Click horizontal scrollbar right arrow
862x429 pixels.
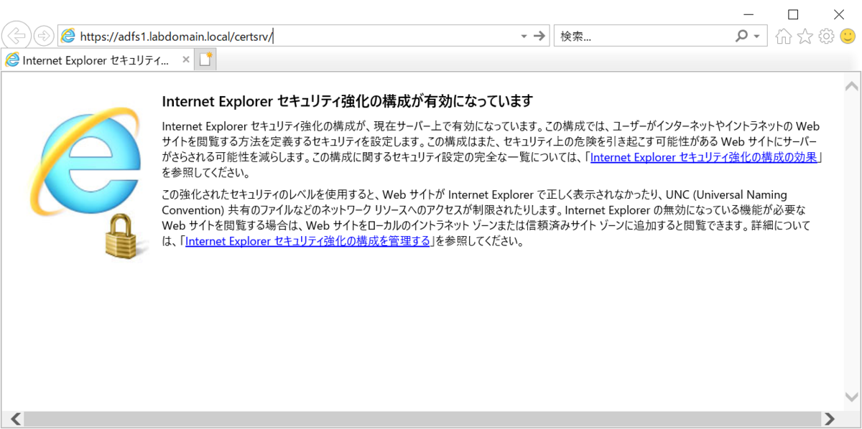(830, 418)
